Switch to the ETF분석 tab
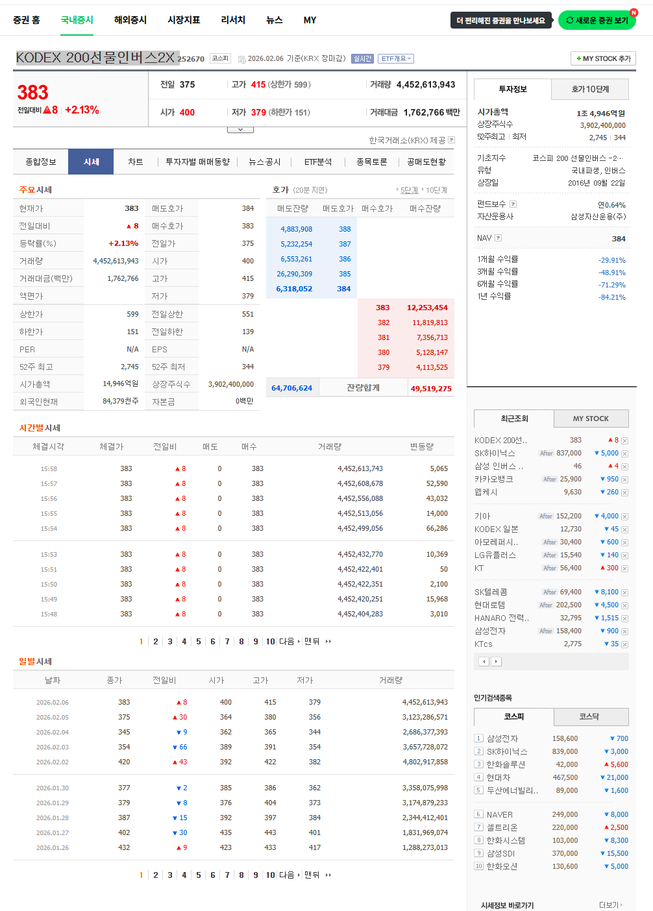Image resolution: width=653 pixels, height=911 pixels. click(x=318, y=162)
